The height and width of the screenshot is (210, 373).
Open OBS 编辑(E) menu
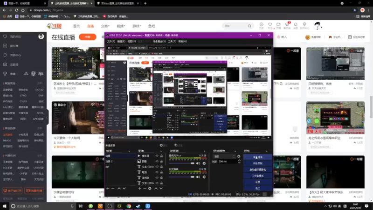click(x=121, y=42)
